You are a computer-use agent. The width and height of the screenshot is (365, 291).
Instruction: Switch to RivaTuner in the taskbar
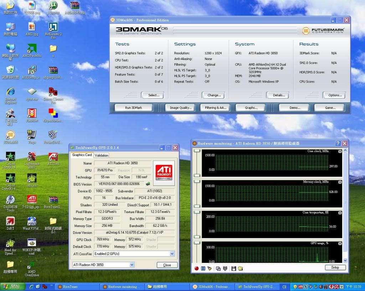[x=77, y=287]
